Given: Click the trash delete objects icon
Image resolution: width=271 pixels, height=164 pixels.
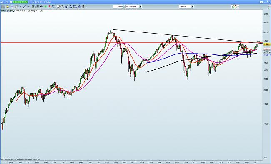Looking at the screenshot, I should [x=83, y=7].
